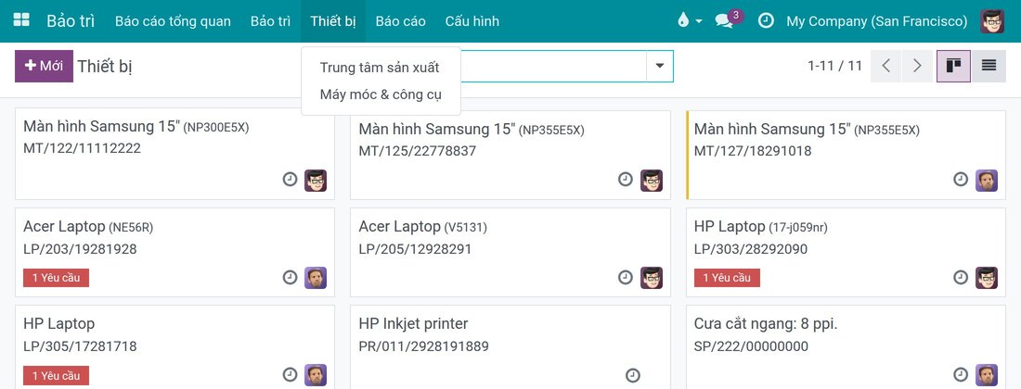
Task: Click activity clock on Acer Laptop NE56R card
Action: click(291, 277)
